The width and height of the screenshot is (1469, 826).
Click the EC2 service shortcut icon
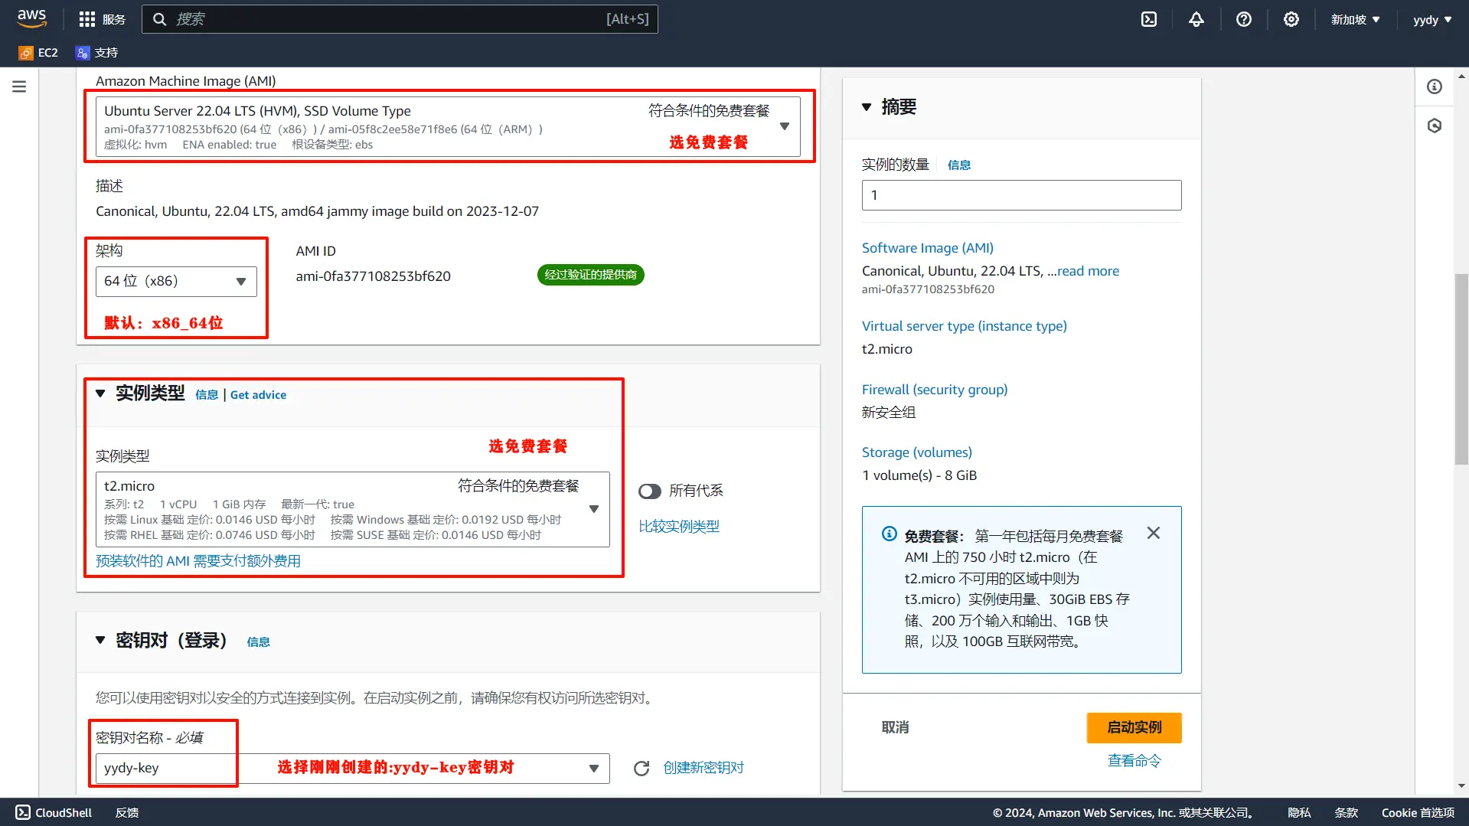(26, 53)
